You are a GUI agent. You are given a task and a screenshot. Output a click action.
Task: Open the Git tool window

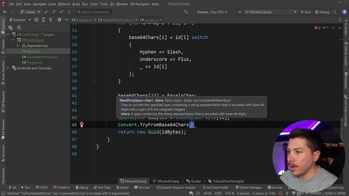point(13,187)
